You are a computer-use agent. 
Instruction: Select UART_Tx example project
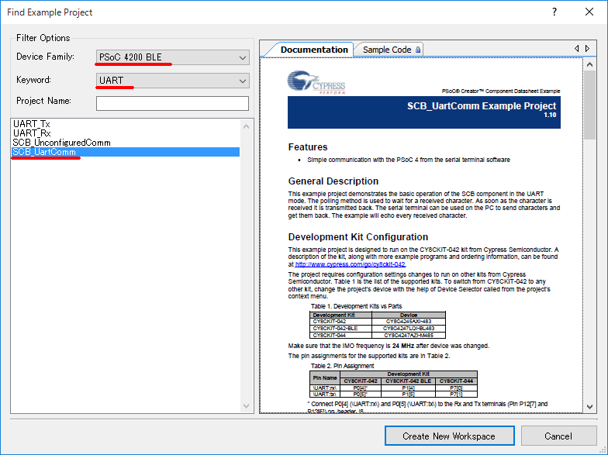[x=31, y=124]
